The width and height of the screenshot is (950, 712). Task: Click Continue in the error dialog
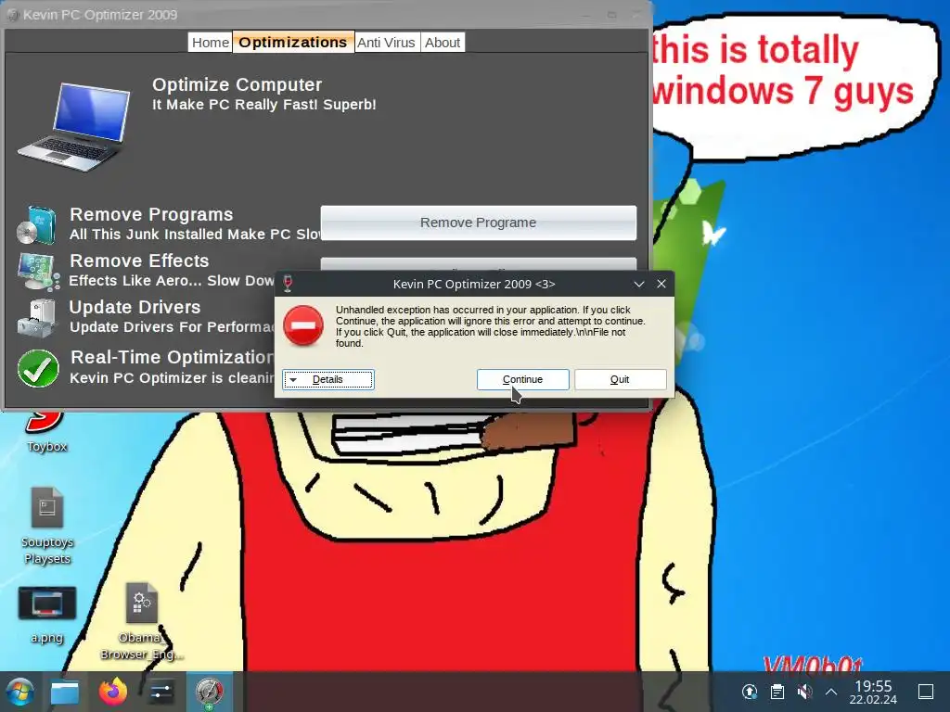tap(523, 379)
